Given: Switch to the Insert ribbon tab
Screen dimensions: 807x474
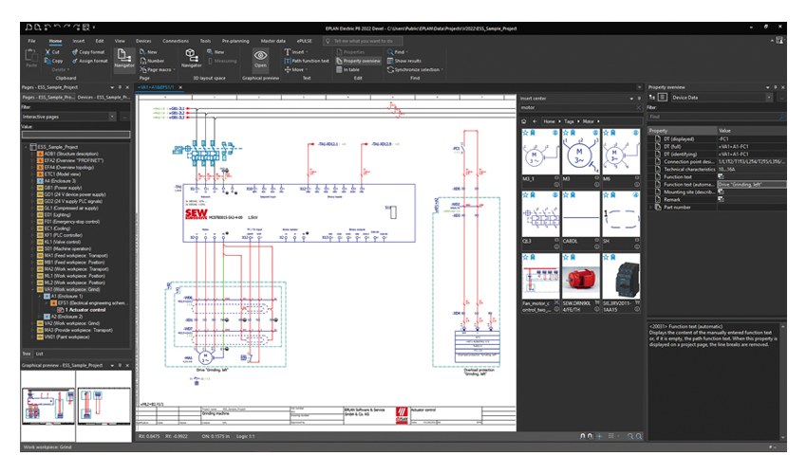Looking at the screenshot, I should pyautogui.click(x=78, y=41).
